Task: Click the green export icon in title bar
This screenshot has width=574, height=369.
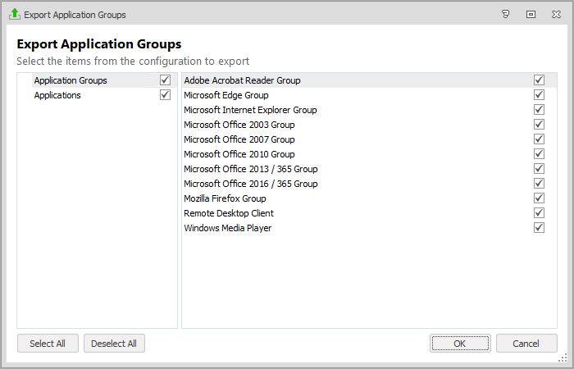Action: pyautogui.click(x=14, y=14)
